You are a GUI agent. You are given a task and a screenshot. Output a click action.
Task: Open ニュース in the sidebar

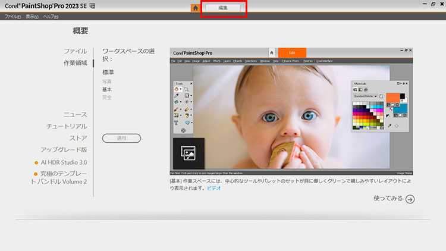pyautogui.click(x=76, y=114)
